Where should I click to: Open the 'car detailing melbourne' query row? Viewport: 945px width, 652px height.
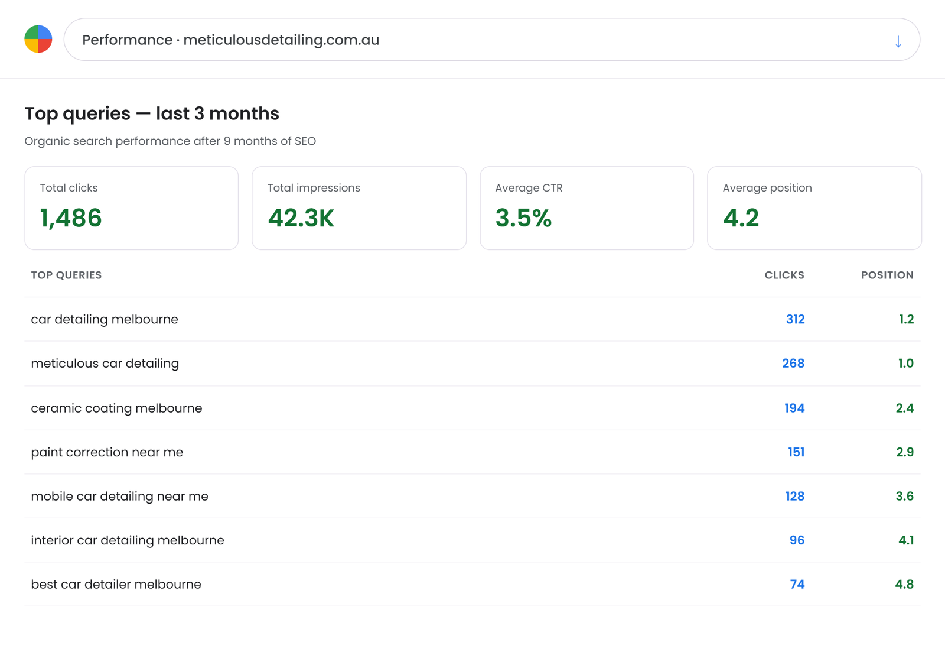[472, 319]
